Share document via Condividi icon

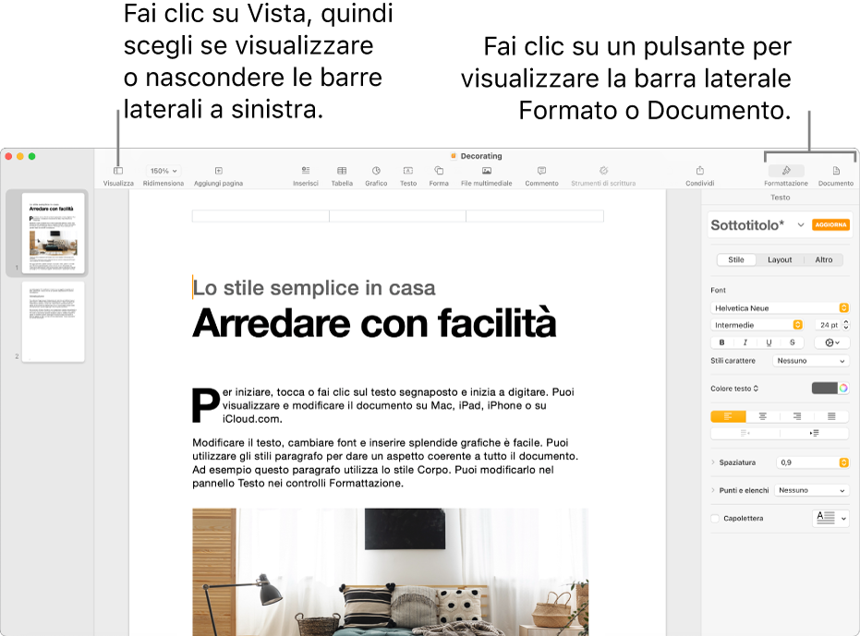[700, 171]
